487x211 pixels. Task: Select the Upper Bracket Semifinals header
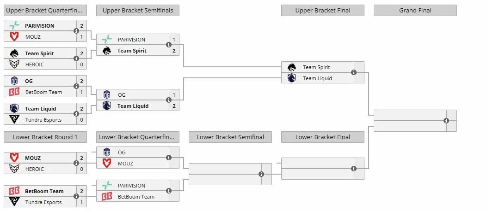[137, 10]
